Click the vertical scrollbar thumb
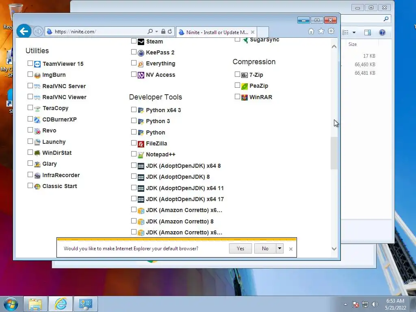The height and width of the screenshot is (312, 416). pyautogui.click(x=334, y=153)
